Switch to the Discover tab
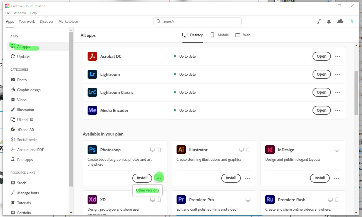 point(47,21)
